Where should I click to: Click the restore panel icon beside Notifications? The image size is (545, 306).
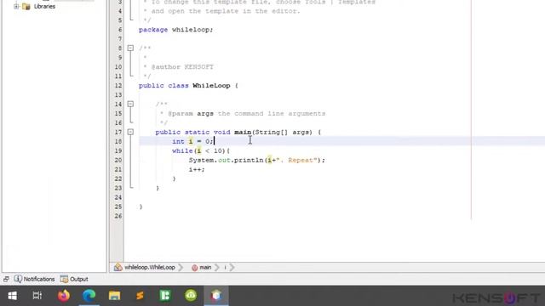(x=6, y=279)
